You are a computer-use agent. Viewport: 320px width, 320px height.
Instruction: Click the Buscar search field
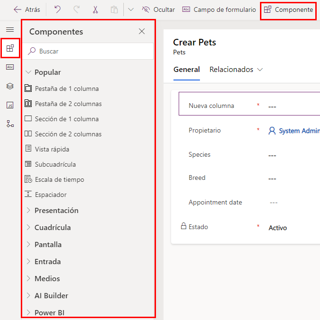point(88,51)
